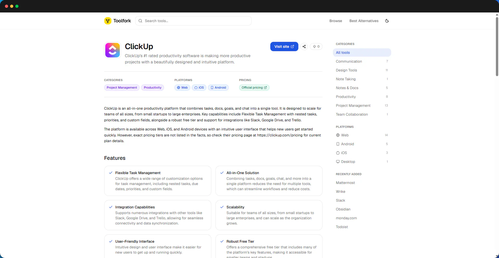Viewport: 499px width, 258px height.
Task: Open the Team Collaboration category
Action: pos(362,114)
